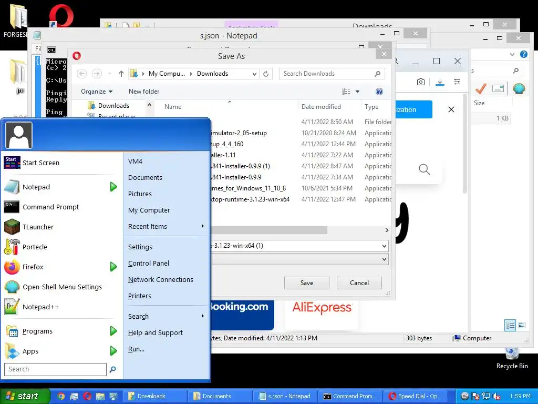
Task: Expand the Apps submenu arrow
Action: 113,351
